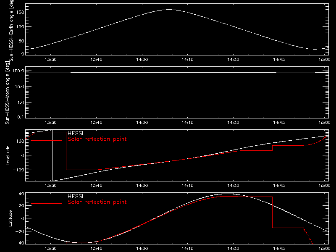The image size is (336, 252).
Task: Select 14:15 under the Longitude plot
Action: click(187, 186)
